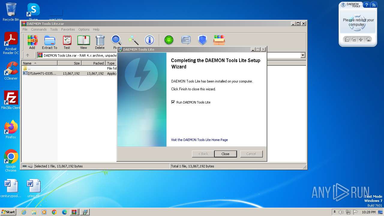Click the CCleaner desktop icon
Viewport: 384px width, 216px height.
click(11, 71)
